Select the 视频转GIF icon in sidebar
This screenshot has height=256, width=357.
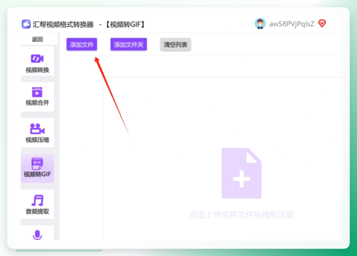(37, 164)
